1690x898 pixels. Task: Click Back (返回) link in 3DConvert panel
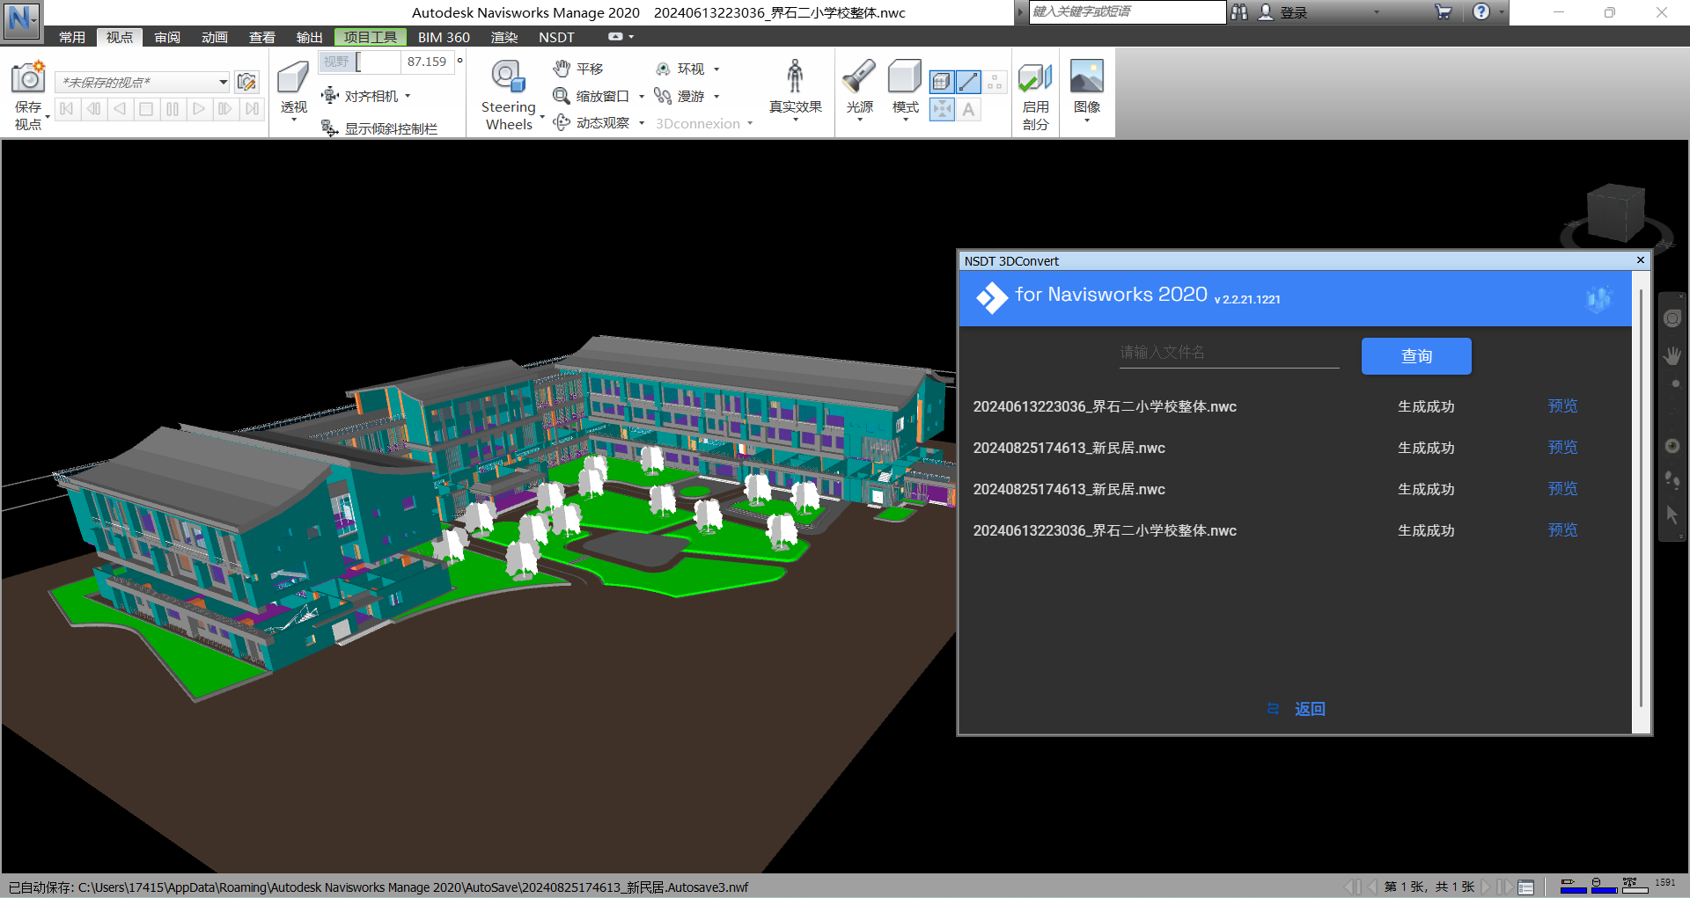(1309, 709)
